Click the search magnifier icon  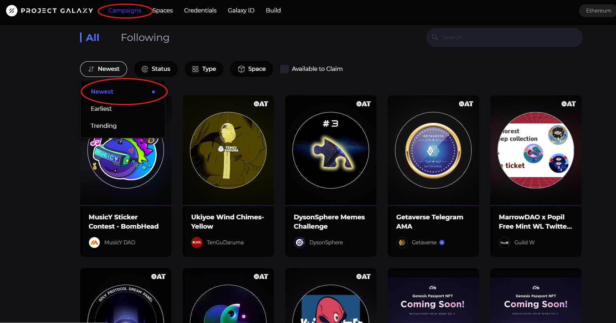pyautogui.click(x=435, y=37)
